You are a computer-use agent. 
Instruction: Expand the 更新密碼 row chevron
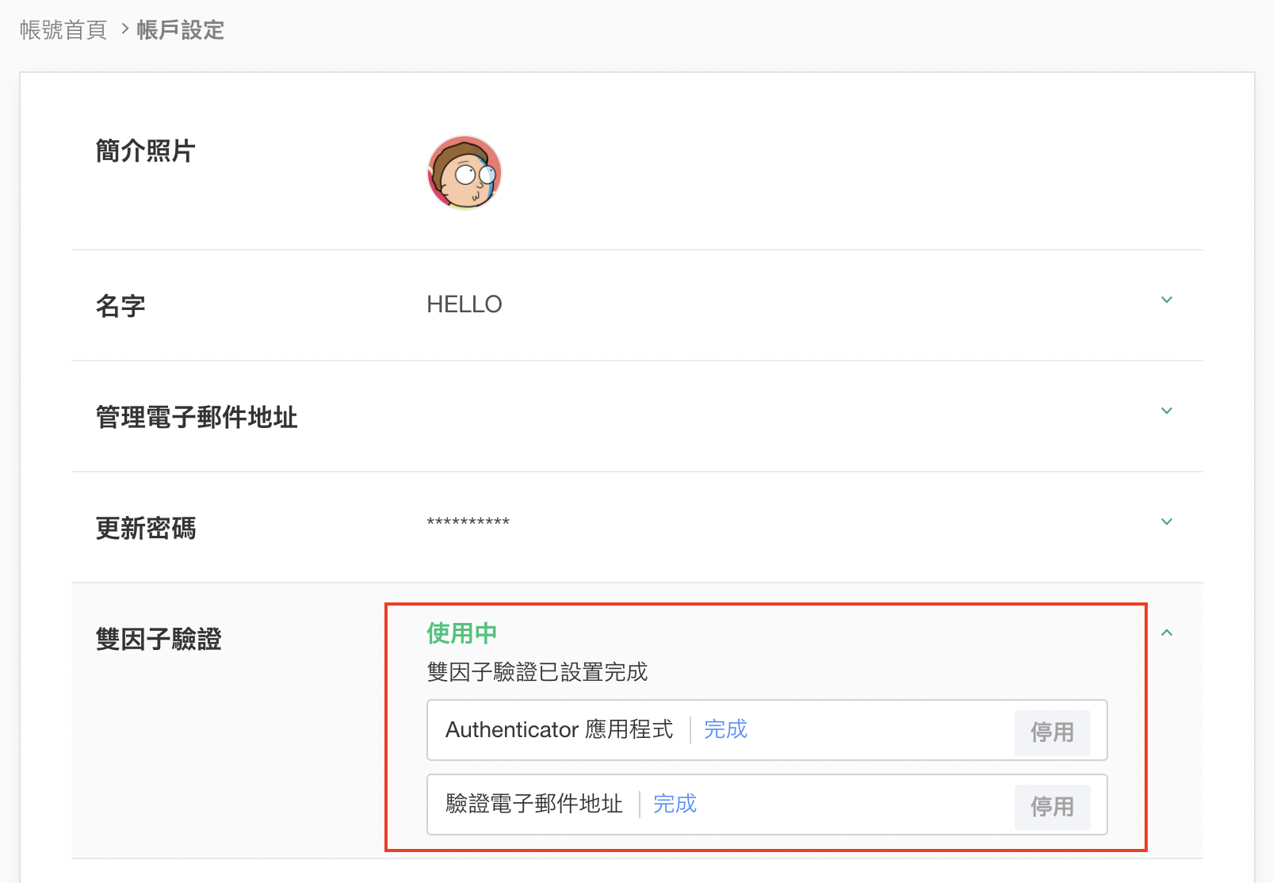1166,522
